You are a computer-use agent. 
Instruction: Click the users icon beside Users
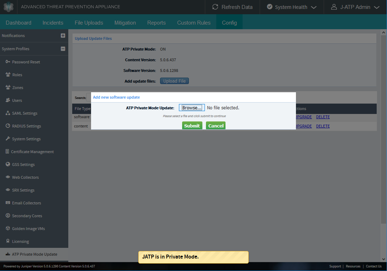pos(8,100)
